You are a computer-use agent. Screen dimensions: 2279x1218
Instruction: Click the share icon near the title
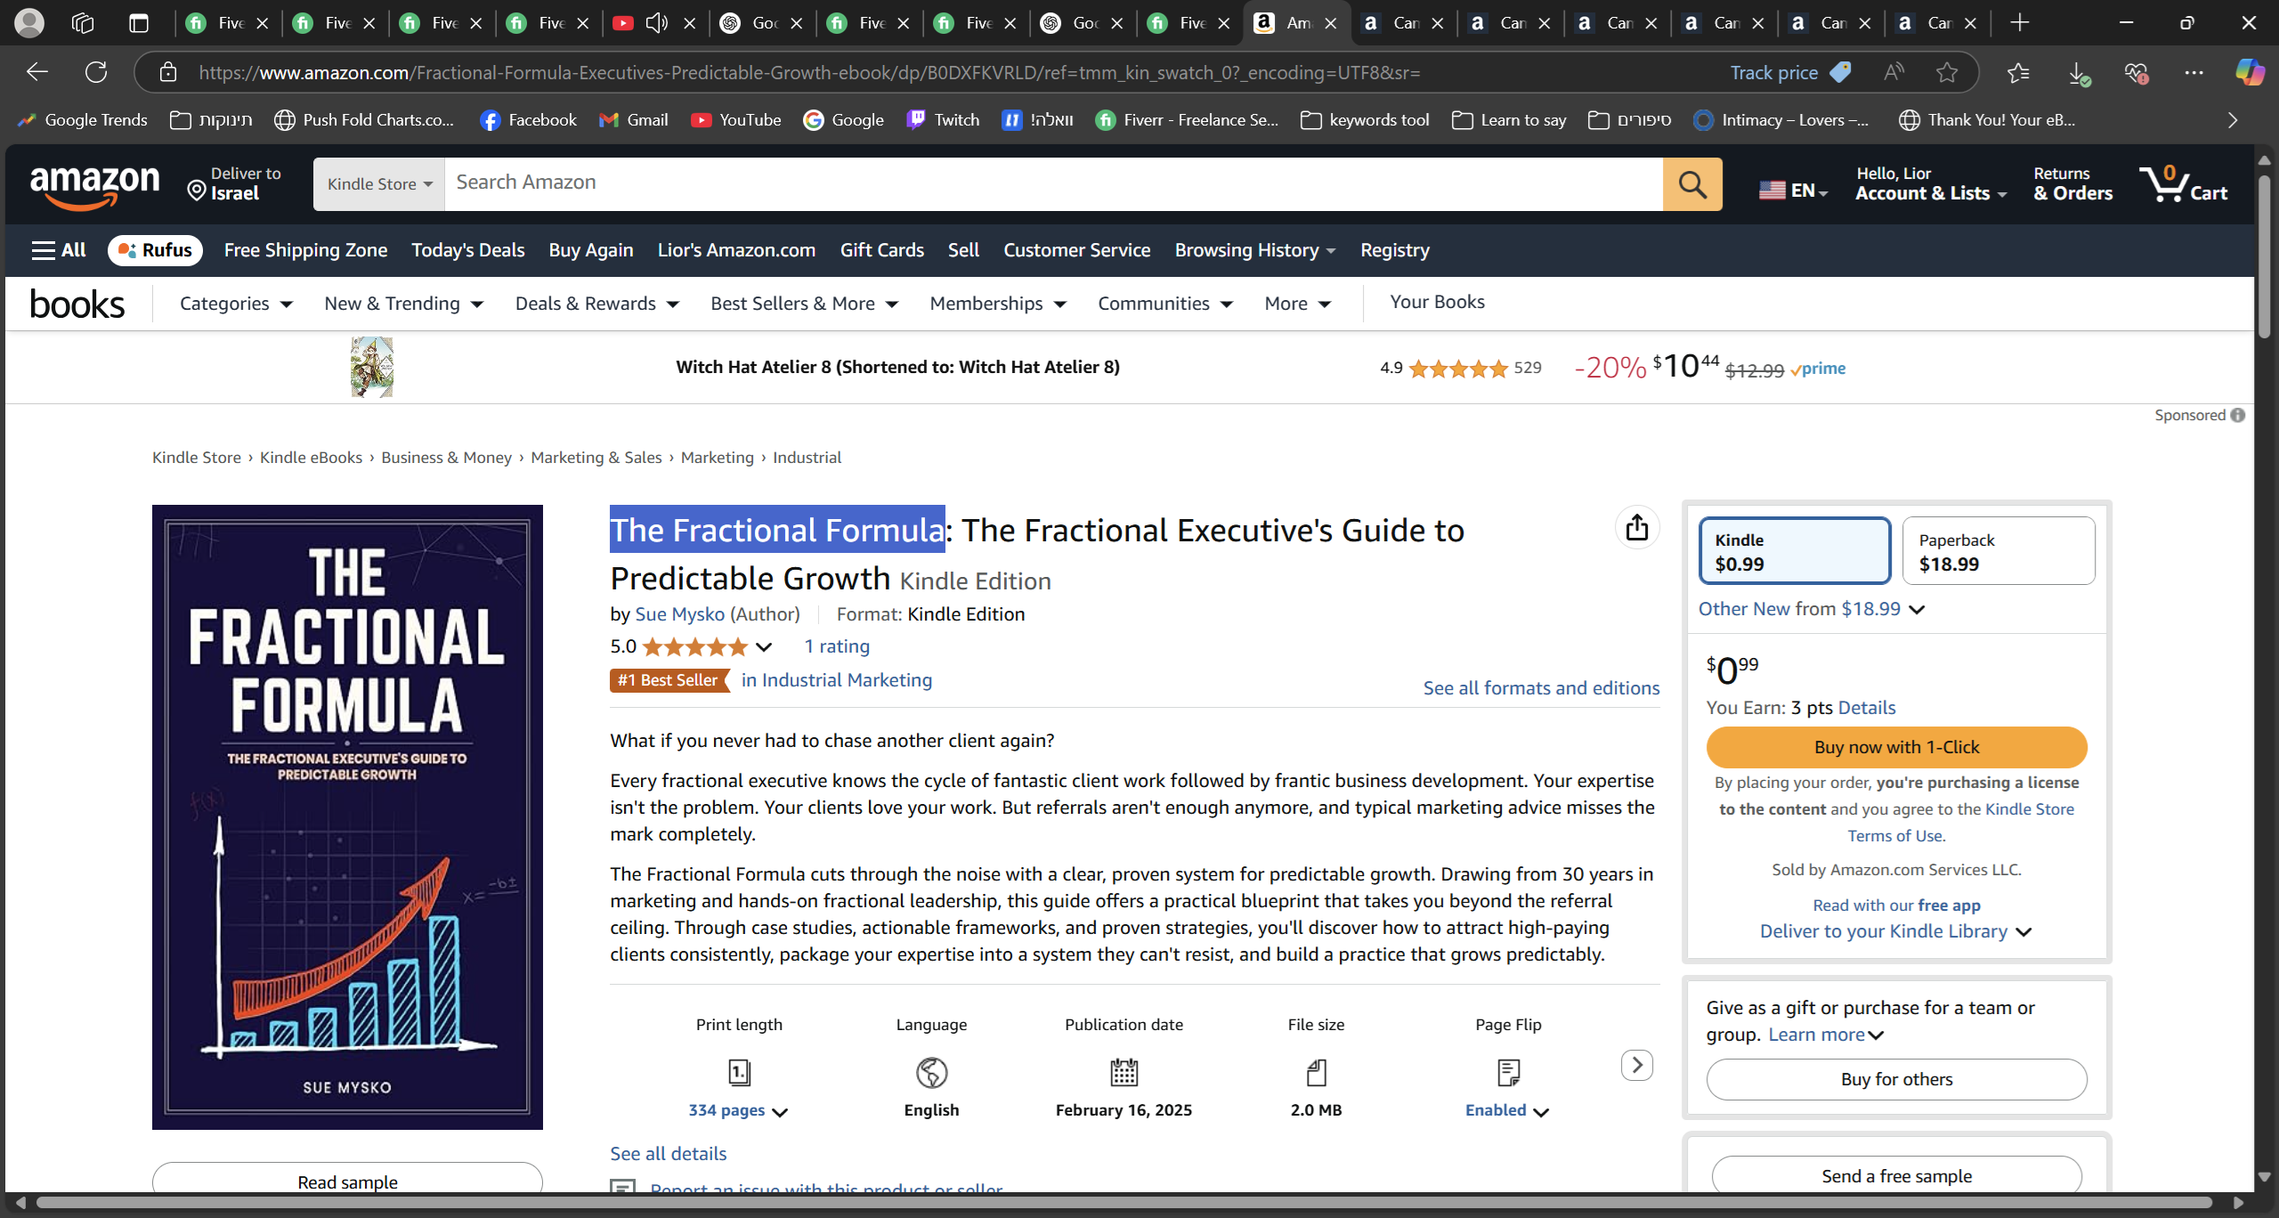[1636, 527]
